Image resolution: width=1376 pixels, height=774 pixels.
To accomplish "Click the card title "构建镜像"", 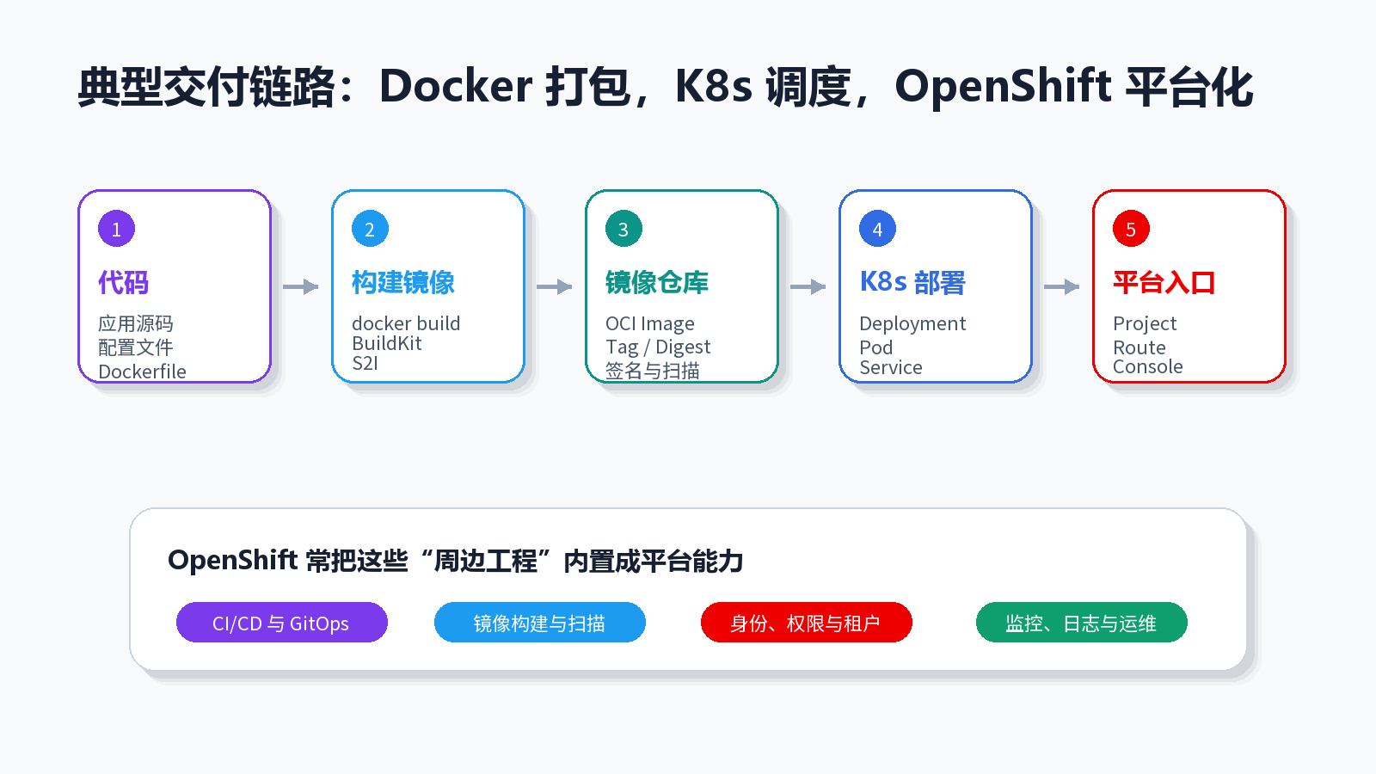I will (403, 282).
